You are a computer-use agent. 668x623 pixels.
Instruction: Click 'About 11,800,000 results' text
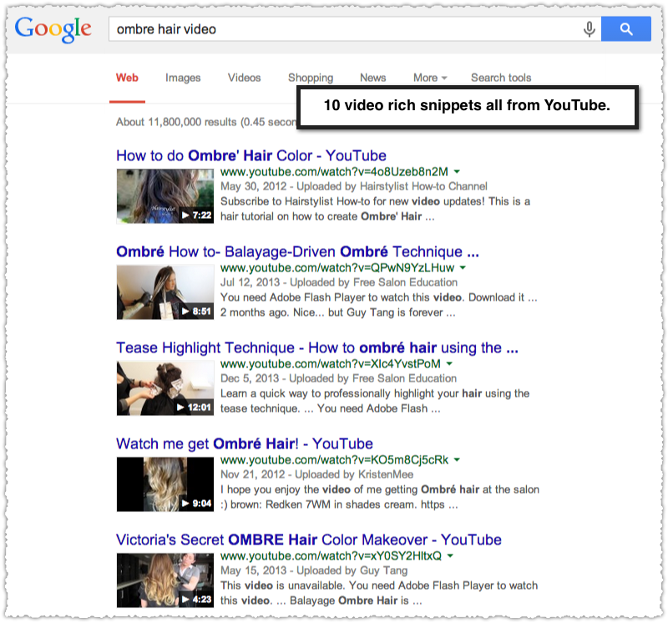176,122
